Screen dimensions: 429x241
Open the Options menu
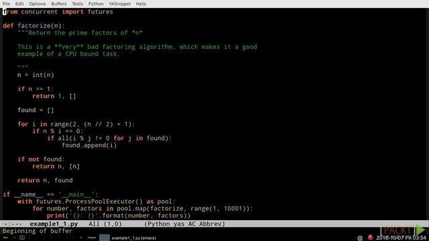[38, 4]
